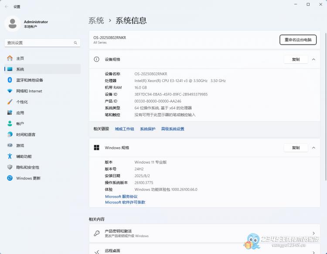Screen dimensions: 327x254
Task: Click 24H2 version number value
Action: (x=139, y=169)
